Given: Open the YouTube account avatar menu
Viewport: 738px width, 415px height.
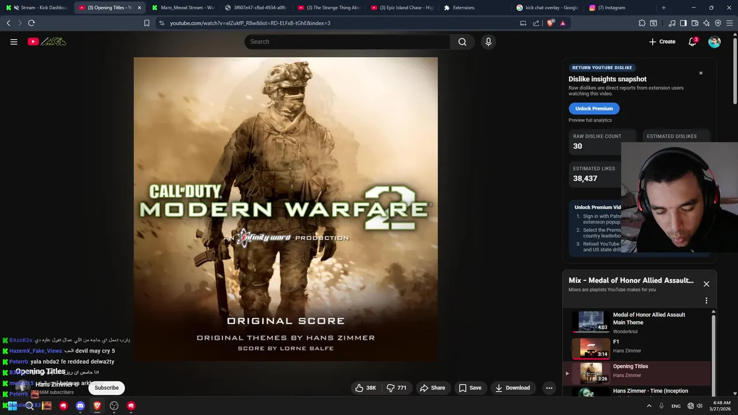Looking at the screenshot, I should pyautogui.click(x=714, y=41).
